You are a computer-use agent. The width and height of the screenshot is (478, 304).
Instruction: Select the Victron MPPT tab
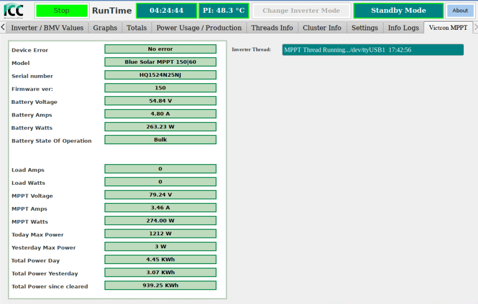[x=448, y=28]
